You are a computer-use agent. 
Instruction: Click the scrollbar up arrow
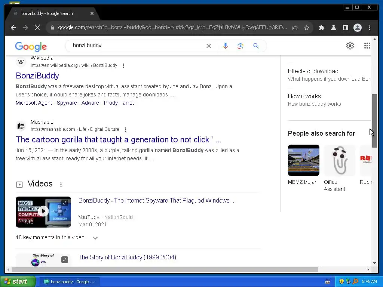pyautogui.click(x=374, y=39)
